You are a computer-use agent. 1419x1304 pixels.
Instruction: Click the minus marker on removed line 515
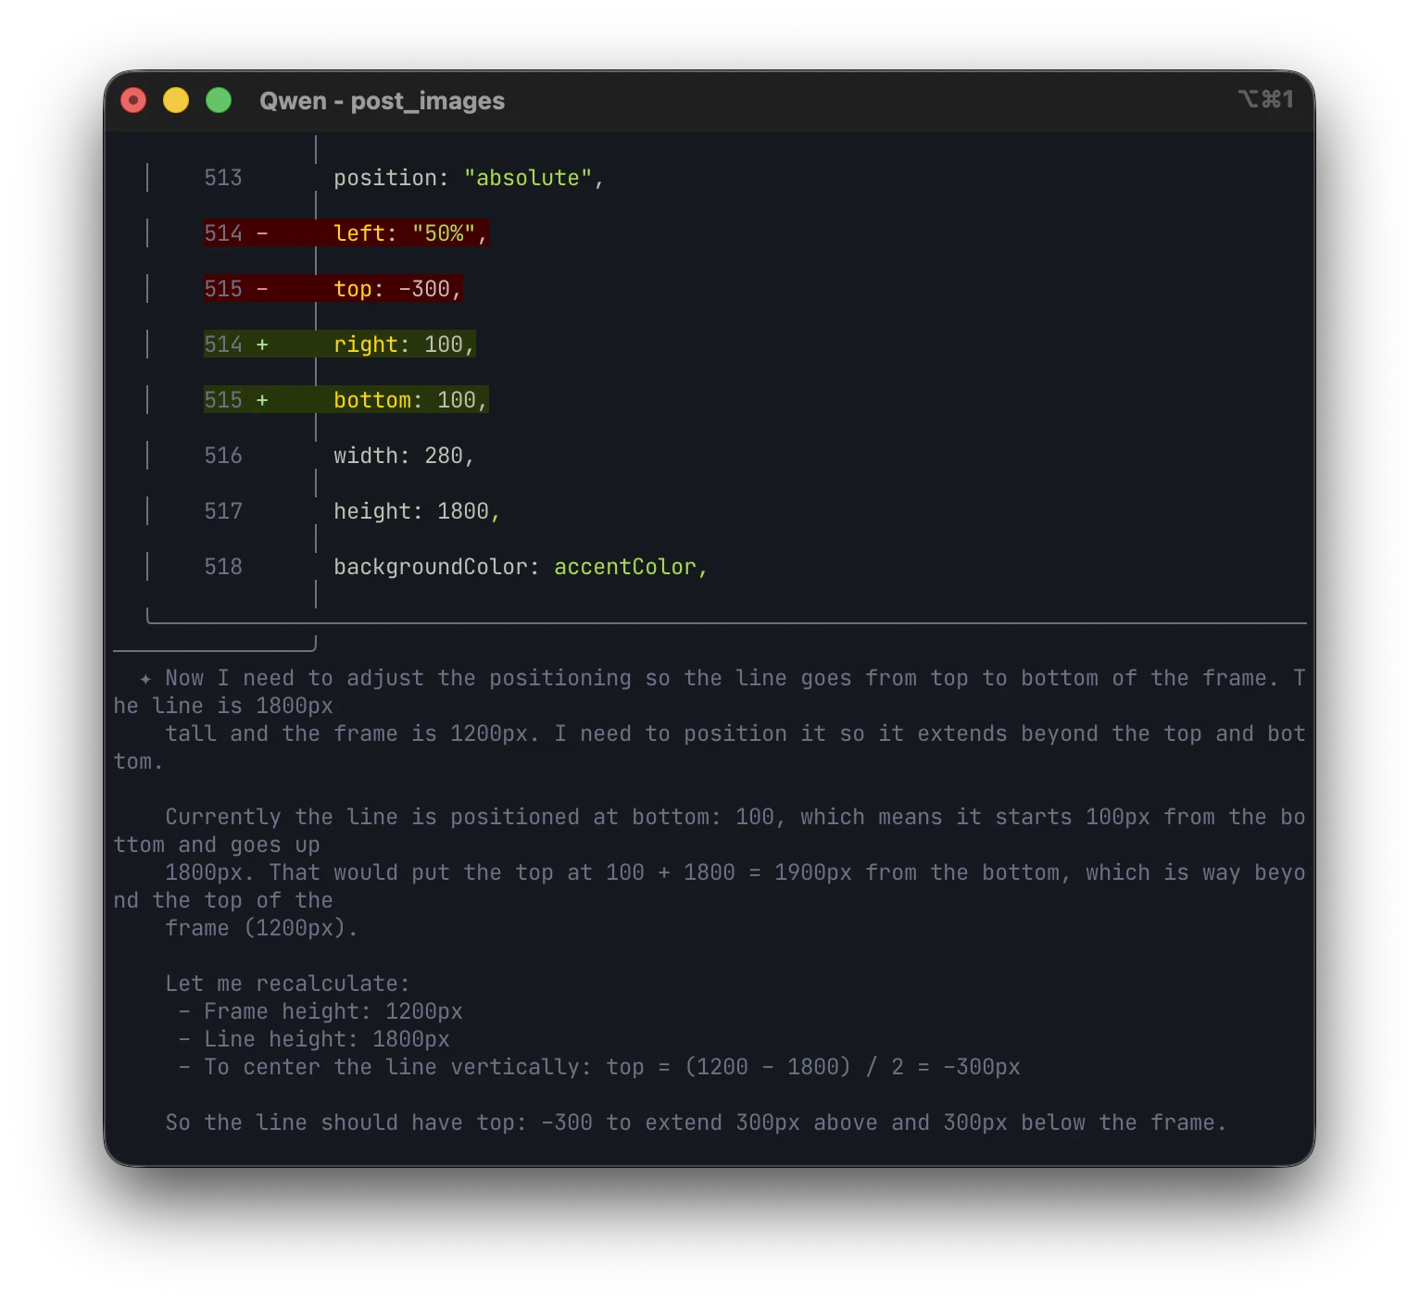262,289
